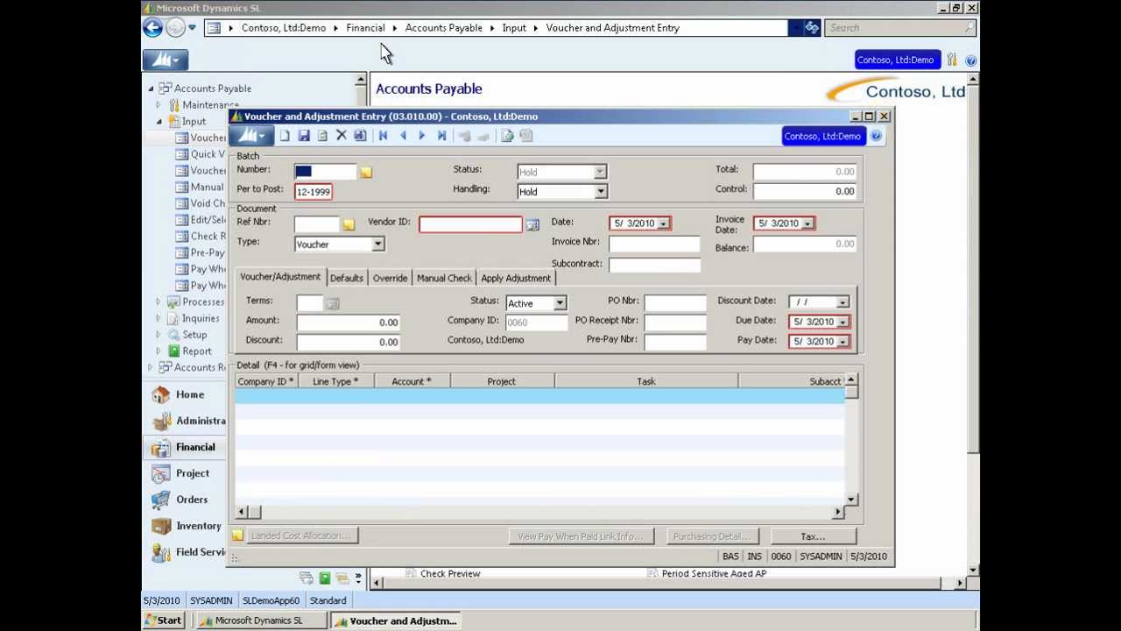Click the Per to Post field
The image size is (1121, 631).
coord(313,192)
